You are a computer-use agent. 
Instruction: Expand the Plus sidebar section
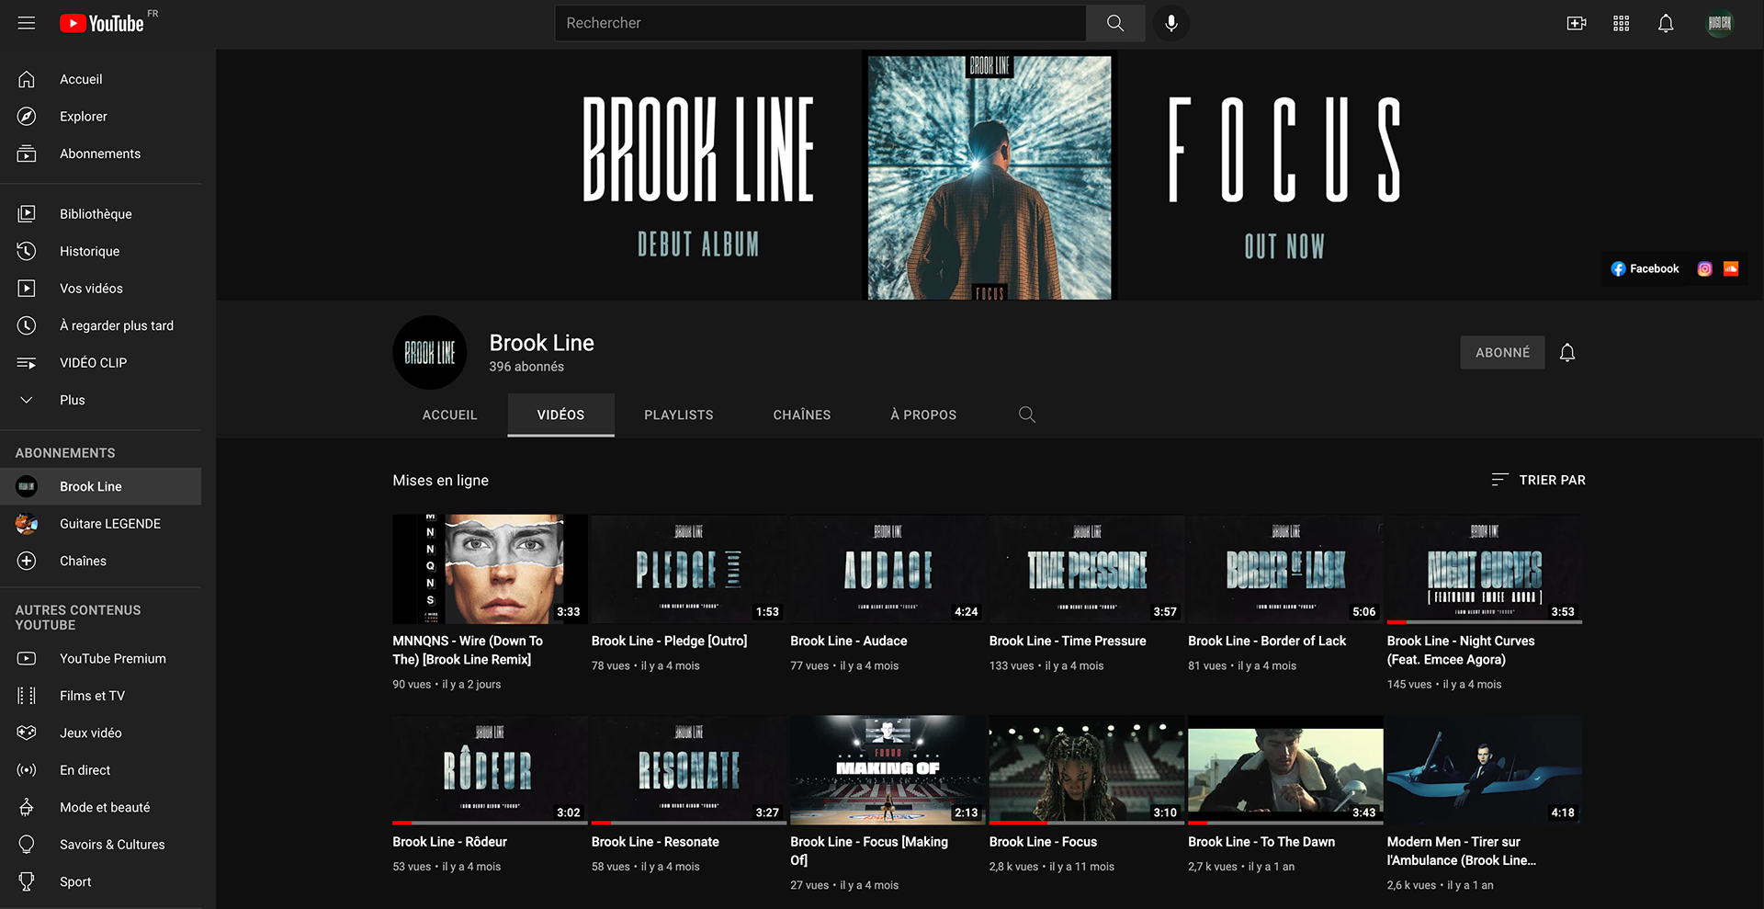click(x=101, y=400)
